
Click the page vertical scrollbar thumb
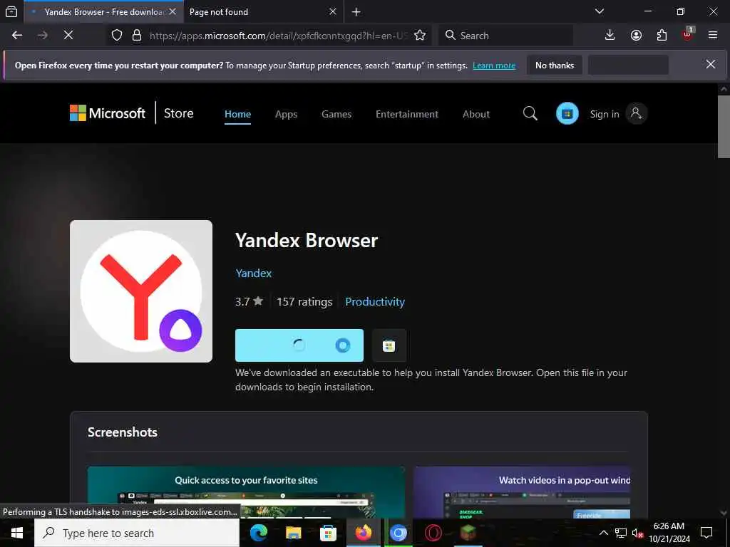(724, 127)
